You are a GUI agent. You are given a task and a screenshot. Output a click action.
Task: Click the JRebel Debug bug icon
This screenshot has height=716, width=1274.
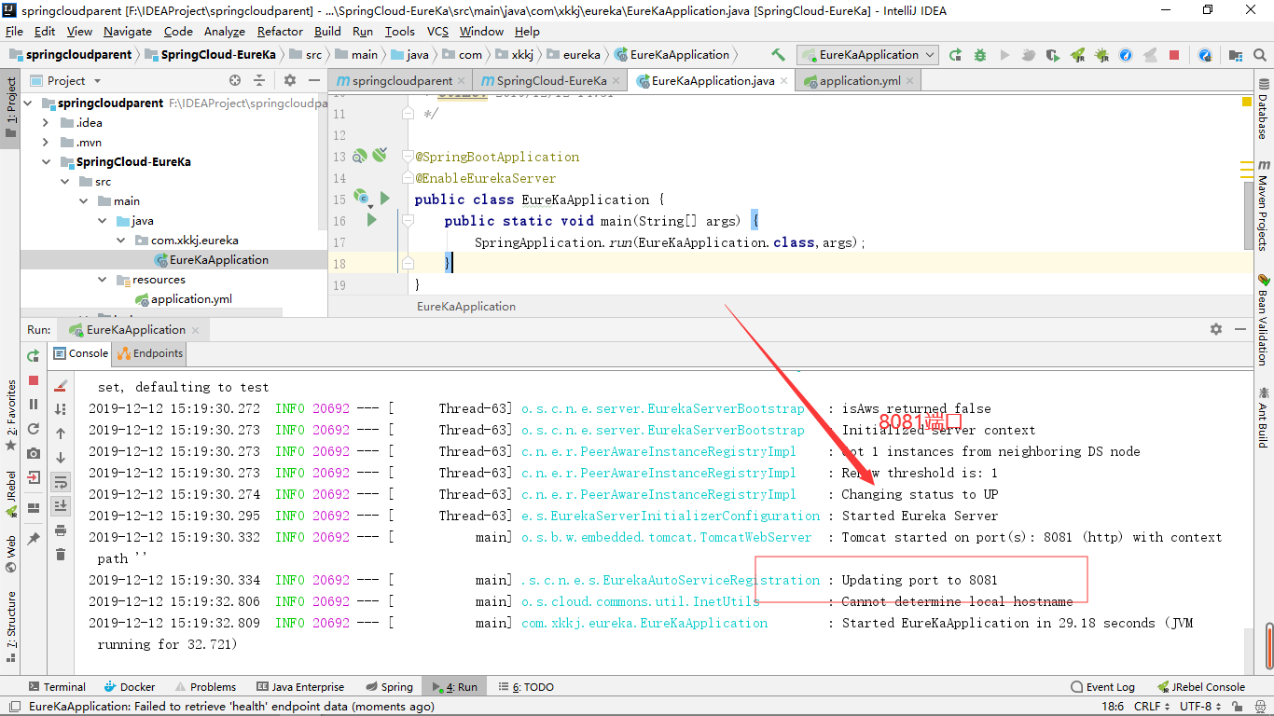1101,55
